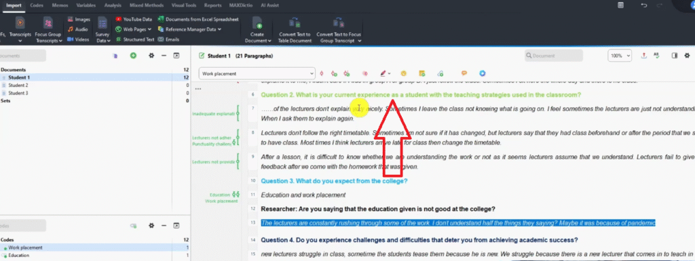Toggle edit mode icon beside Student 1

click(x=202, y=56)
